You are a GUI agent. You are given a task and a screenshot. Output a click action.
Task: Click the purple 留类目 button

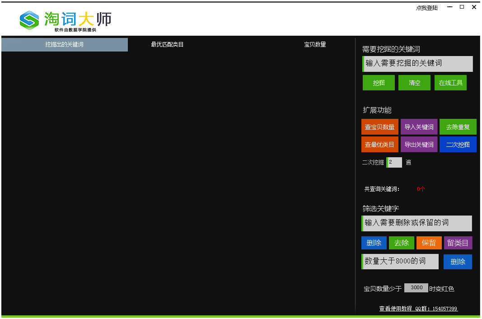pyautogui.click(x=458, y=243)
